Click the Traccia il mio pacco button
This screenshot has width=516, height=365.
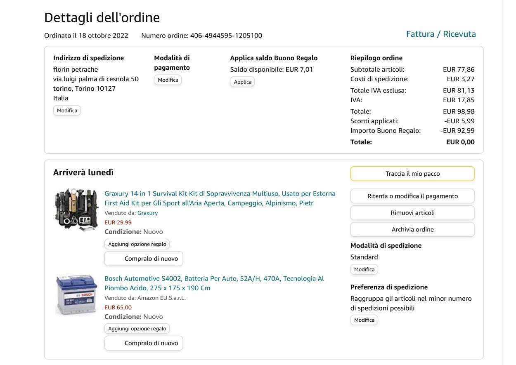[412, 174]
